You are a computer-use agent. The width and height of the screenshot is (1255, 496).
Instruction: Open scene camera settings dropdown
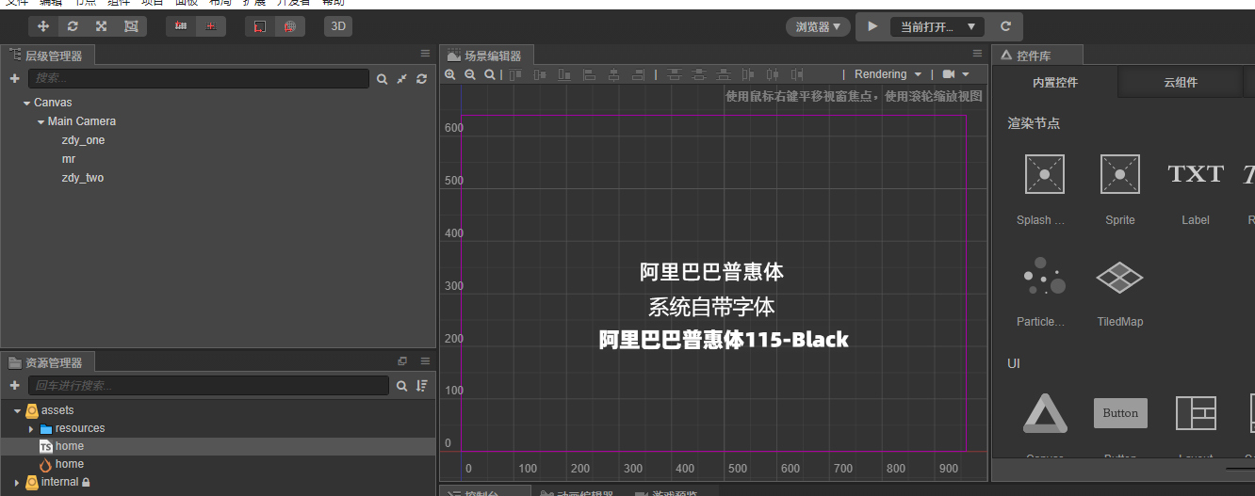955,74
